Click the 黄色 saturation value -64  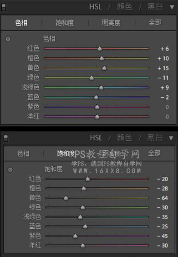coord(163,198)
